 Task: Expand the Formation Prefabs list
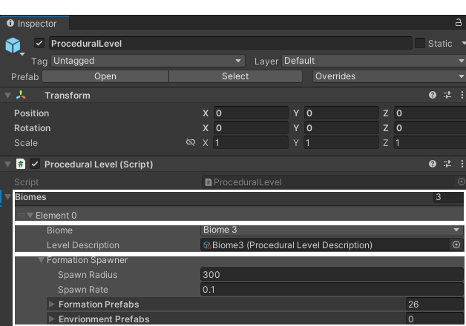pyautogui.click(x=51, y=305)
